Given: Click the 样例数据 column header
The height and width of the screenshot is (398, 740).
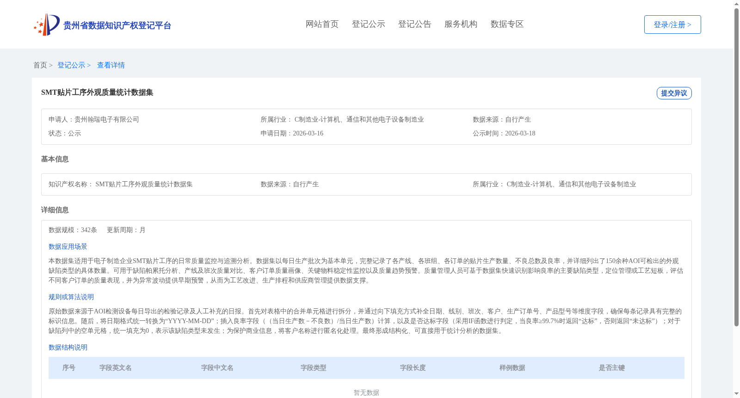Looking at the screenshot, I should tap(512, 368).
